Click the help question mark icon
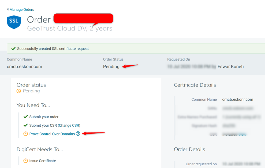This screenshot has width=265, height=168. (78, 134)
